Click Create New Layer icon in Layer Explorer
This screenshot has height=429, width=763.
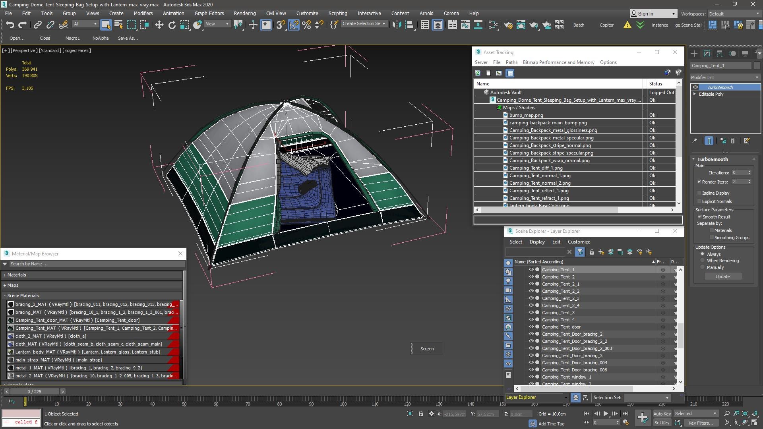click(601, 252)
